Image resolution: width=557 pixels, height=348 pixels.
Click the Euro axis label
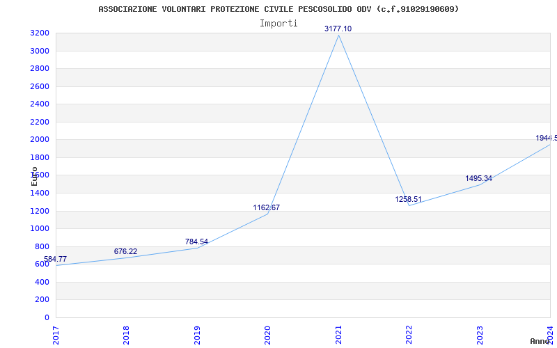34,176
